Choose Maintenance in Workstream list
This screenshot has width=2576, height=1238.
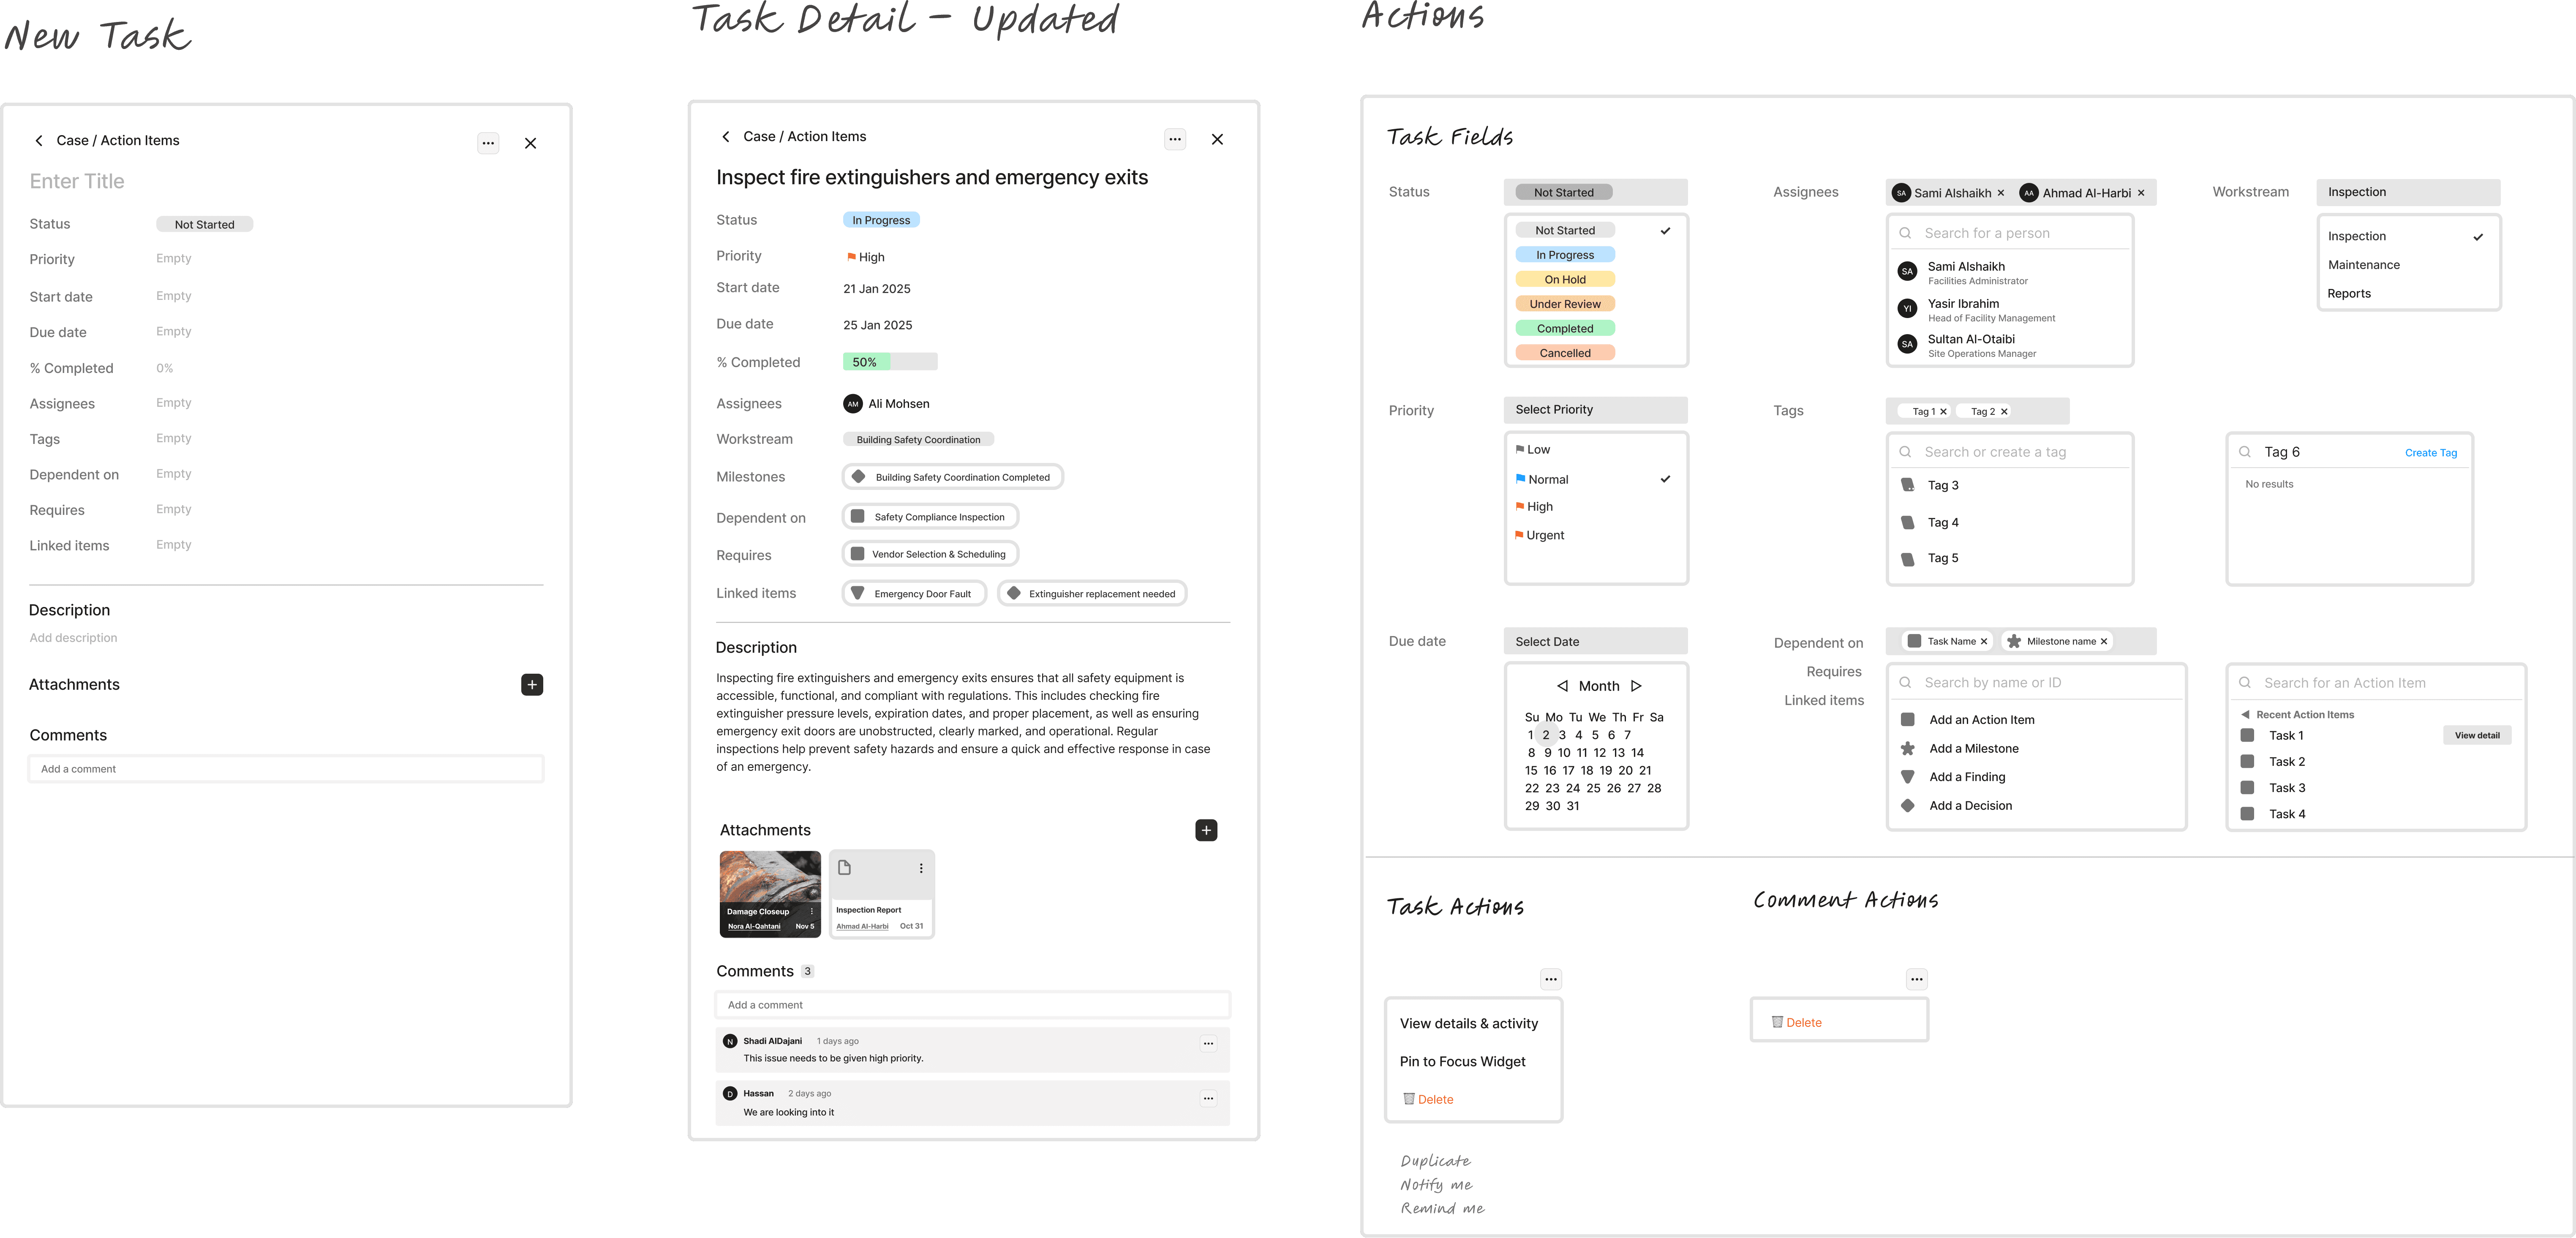[2363, 265]
